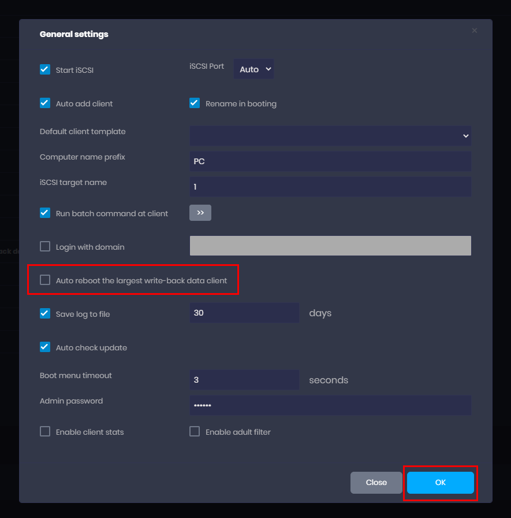511x518 pixels.
Task: Enable Login with domain checkbox
Action: click(x=45, y=247)
